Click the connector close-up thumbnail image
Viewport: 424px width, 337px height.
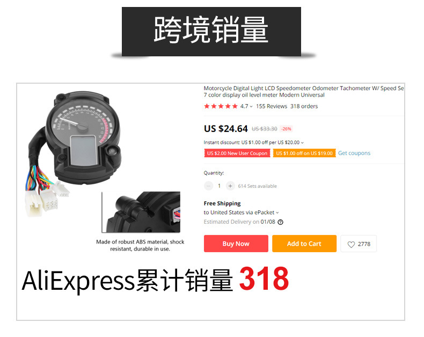pos(141,212)
